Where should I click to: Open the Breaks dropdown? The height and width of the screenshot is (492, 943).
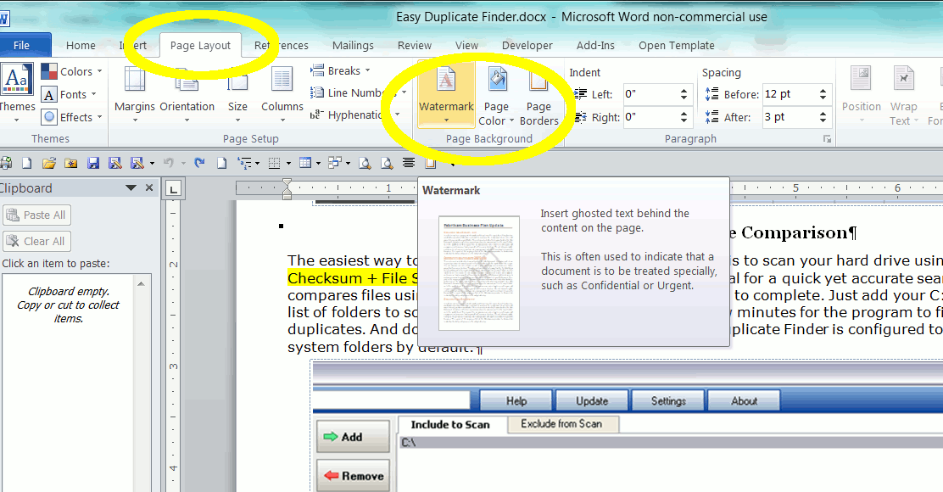tap(340, 71)
